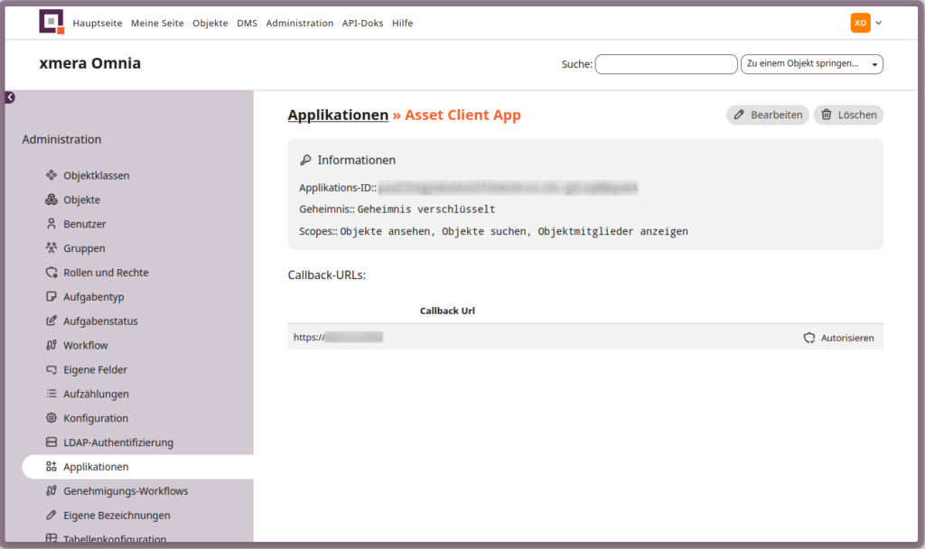This screenshot has width=925, height=549.
Task: Click the pencil icon in Bearbeiten button
Action: 739,115
